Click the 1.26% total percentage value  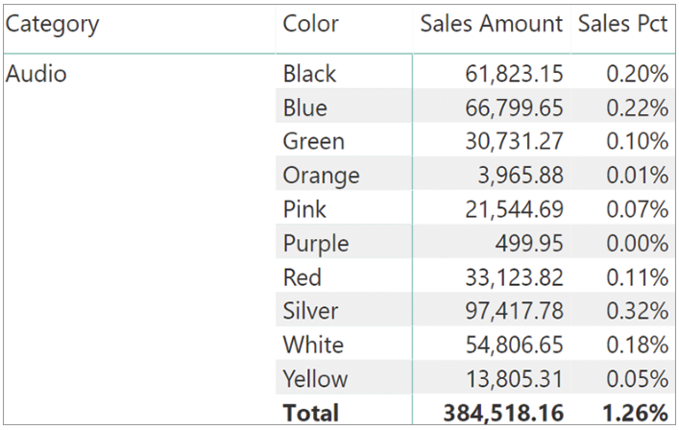[x=635, y=413]
